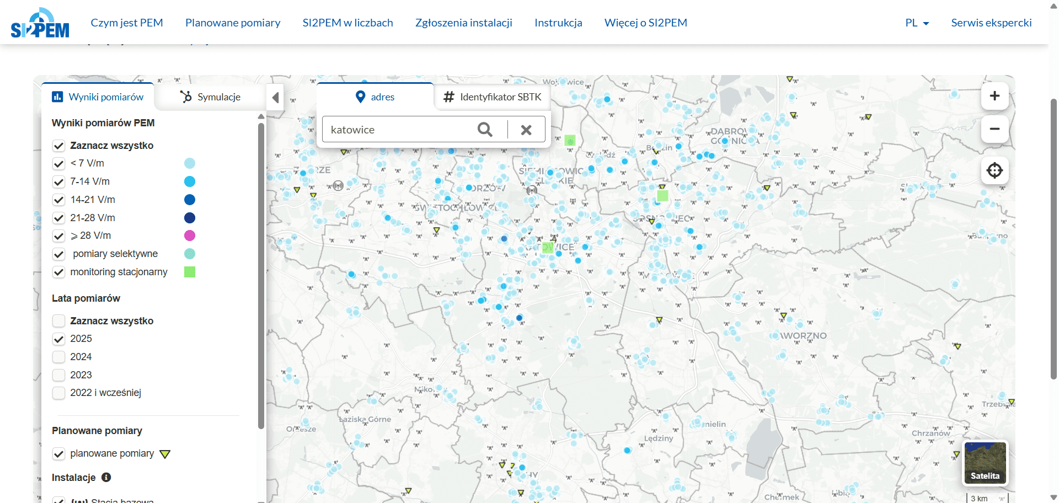Uncheck the 21-28 V/m checkbox
This screenshot has width=1059, height=503.
[59, 218]
